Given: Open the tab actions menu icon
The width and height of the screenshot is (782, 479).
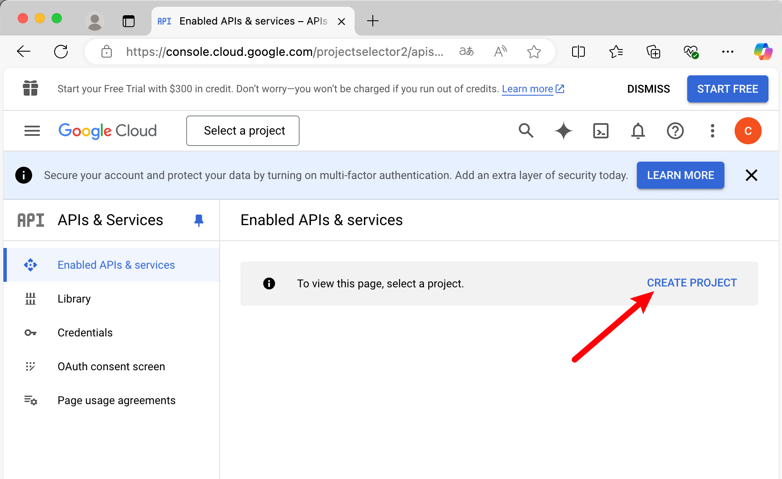Looking at the screenshot, I should click(x=129, y=21).
